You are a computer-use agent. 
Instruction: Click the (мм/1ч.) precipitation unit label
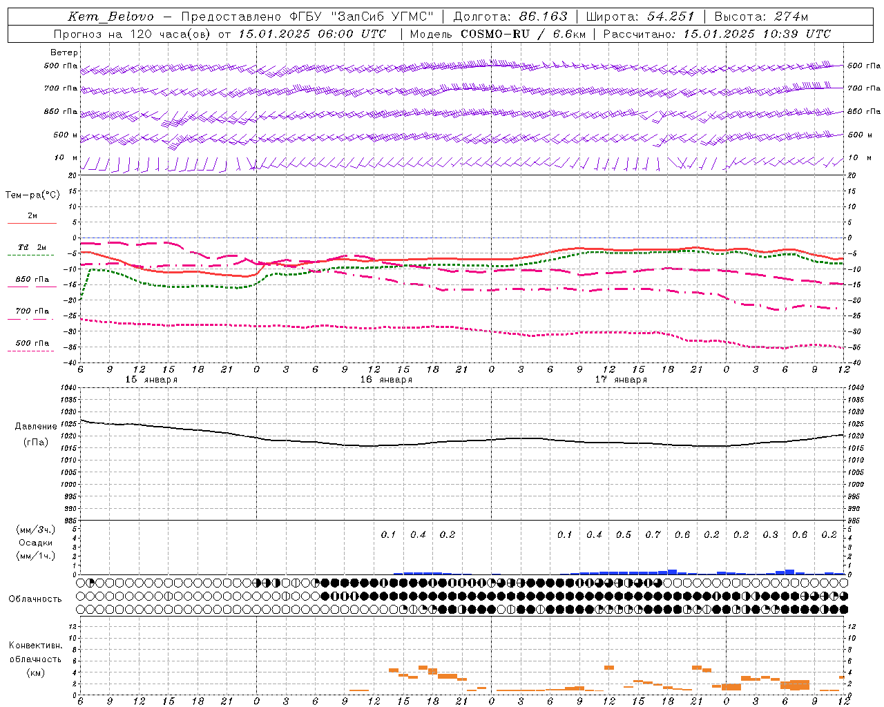pyautogui.click(x=36, y=556)
